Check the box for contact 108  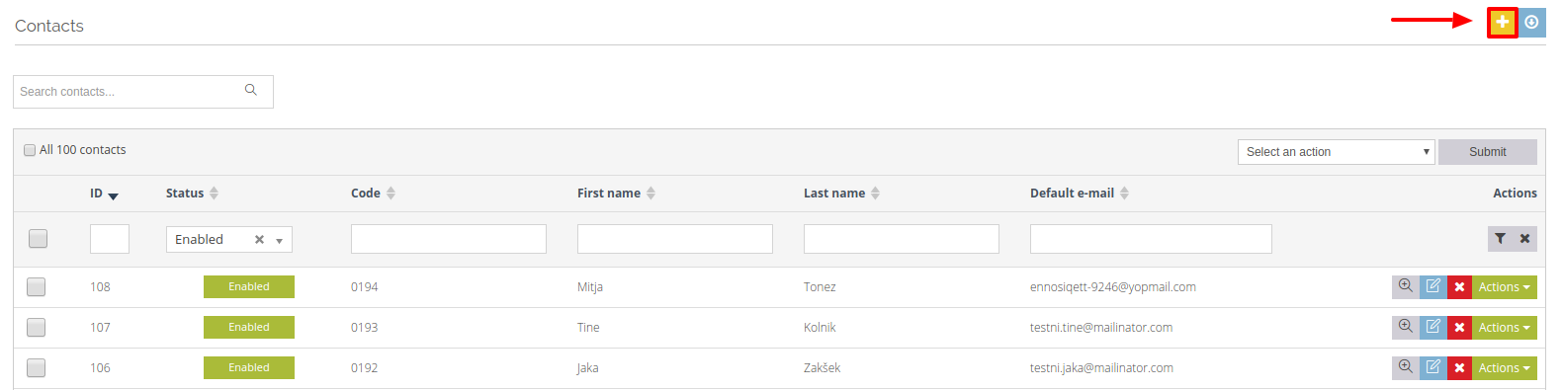[37, 286]
